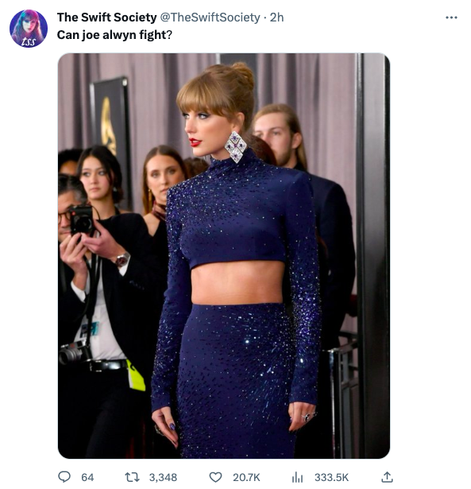471x489 pixels.
Task: Open the @TheSwiftSociety handle link
Action: pos(210,17)
